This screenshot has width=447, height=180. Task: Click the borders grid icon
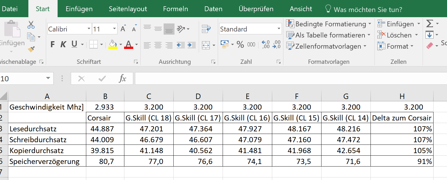pos(93,44)
